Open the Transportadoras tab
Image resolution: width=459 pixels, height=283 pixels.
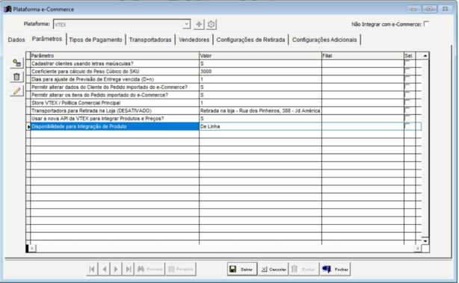coord(150,40)
